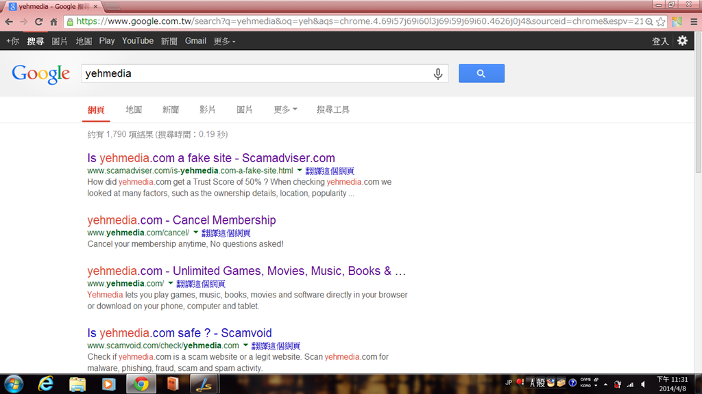Open the yehmedia.com Cancel Membership result
702x394 pixels.
(181, 220)
